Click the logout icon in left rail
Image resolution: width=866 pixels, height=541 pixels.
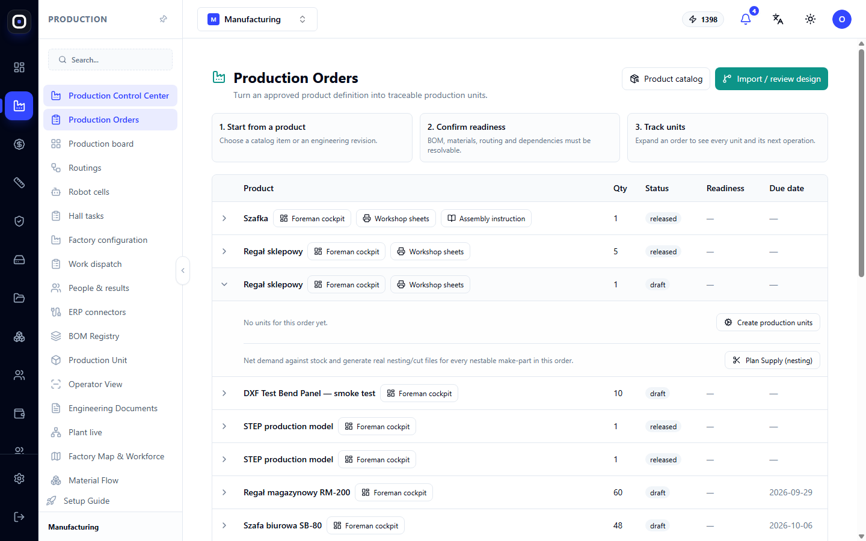tap(19, 517)
